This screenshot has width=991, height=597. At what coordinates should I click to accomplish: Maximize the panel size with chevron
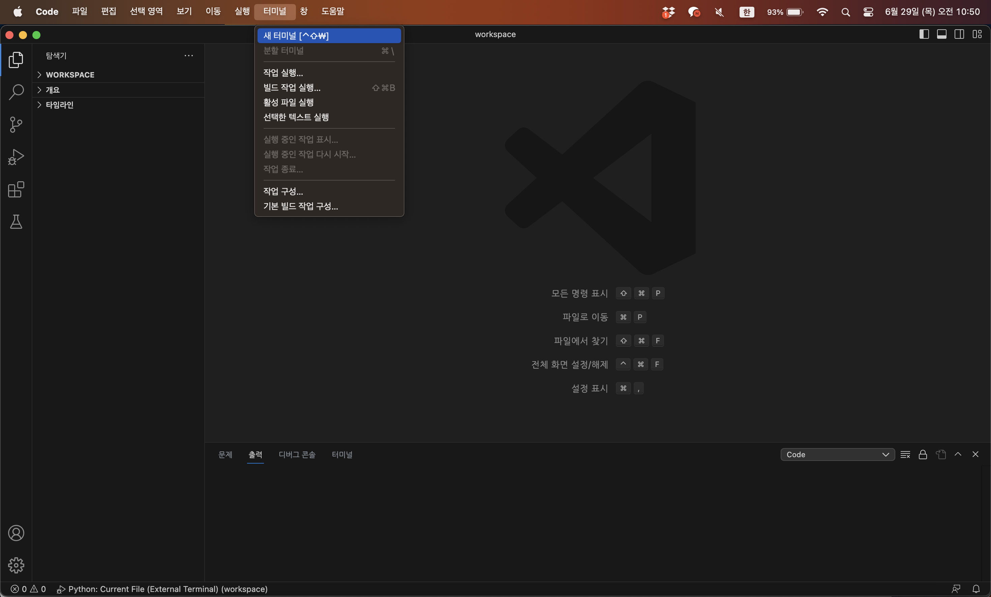point(958,454)
